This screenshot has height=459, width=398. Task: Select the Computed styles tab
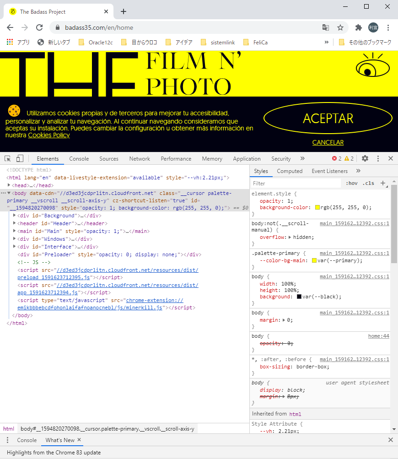[x=290, y=171]
